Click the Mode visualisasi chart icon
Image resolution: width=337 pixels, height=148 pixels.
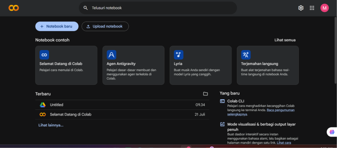(x=222, y=124)
